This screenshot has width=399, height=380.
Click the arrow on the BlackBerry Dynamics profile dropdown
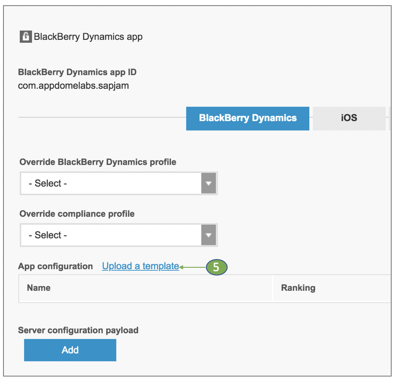pos(209,184)
